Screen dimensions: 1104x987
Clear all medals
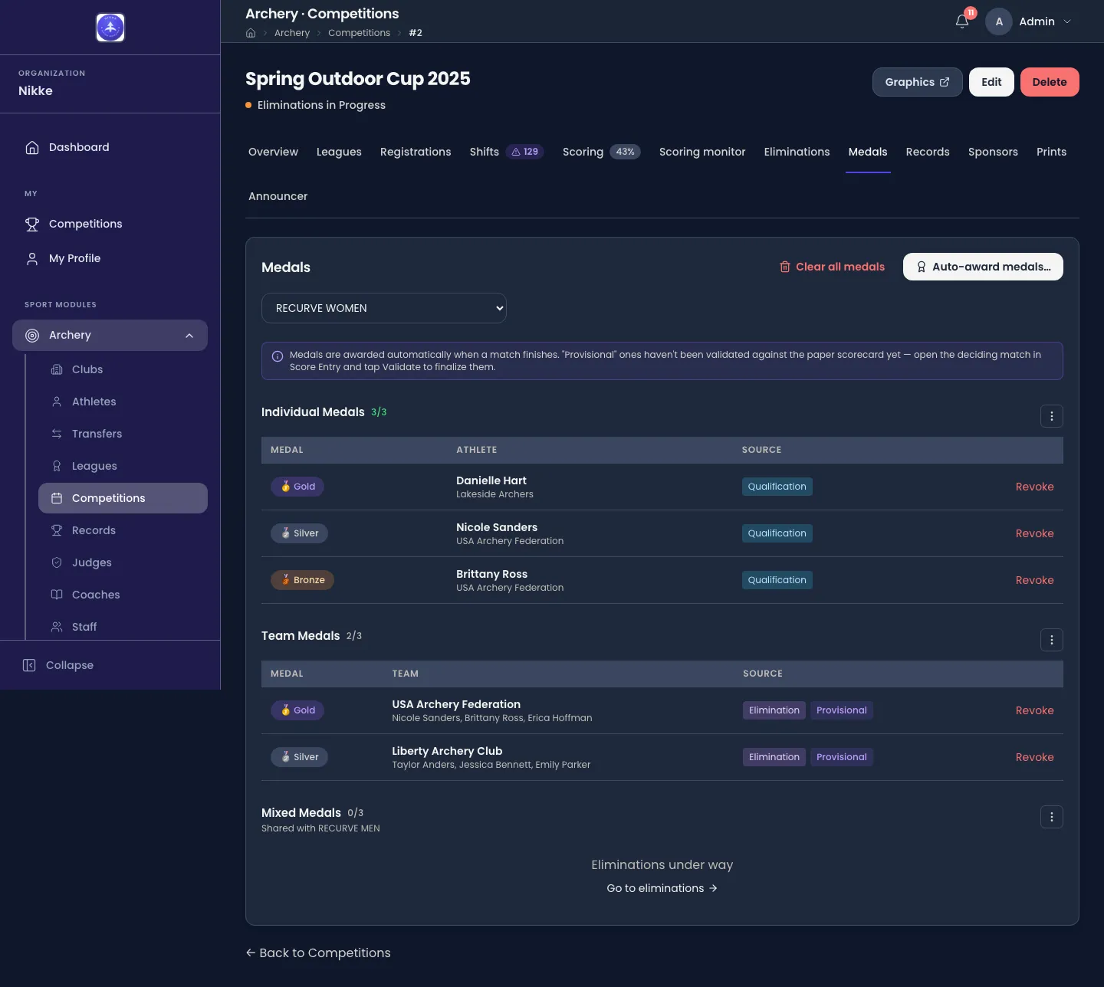click(832, 267)
